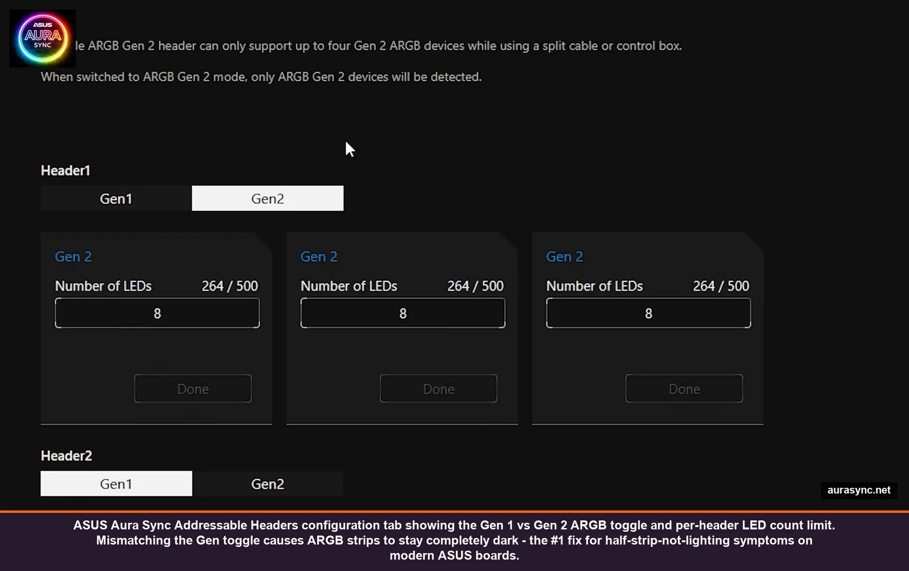Click the Gen 2 label on the first card
Screen dimensions: 909x571
pos(73,256)
